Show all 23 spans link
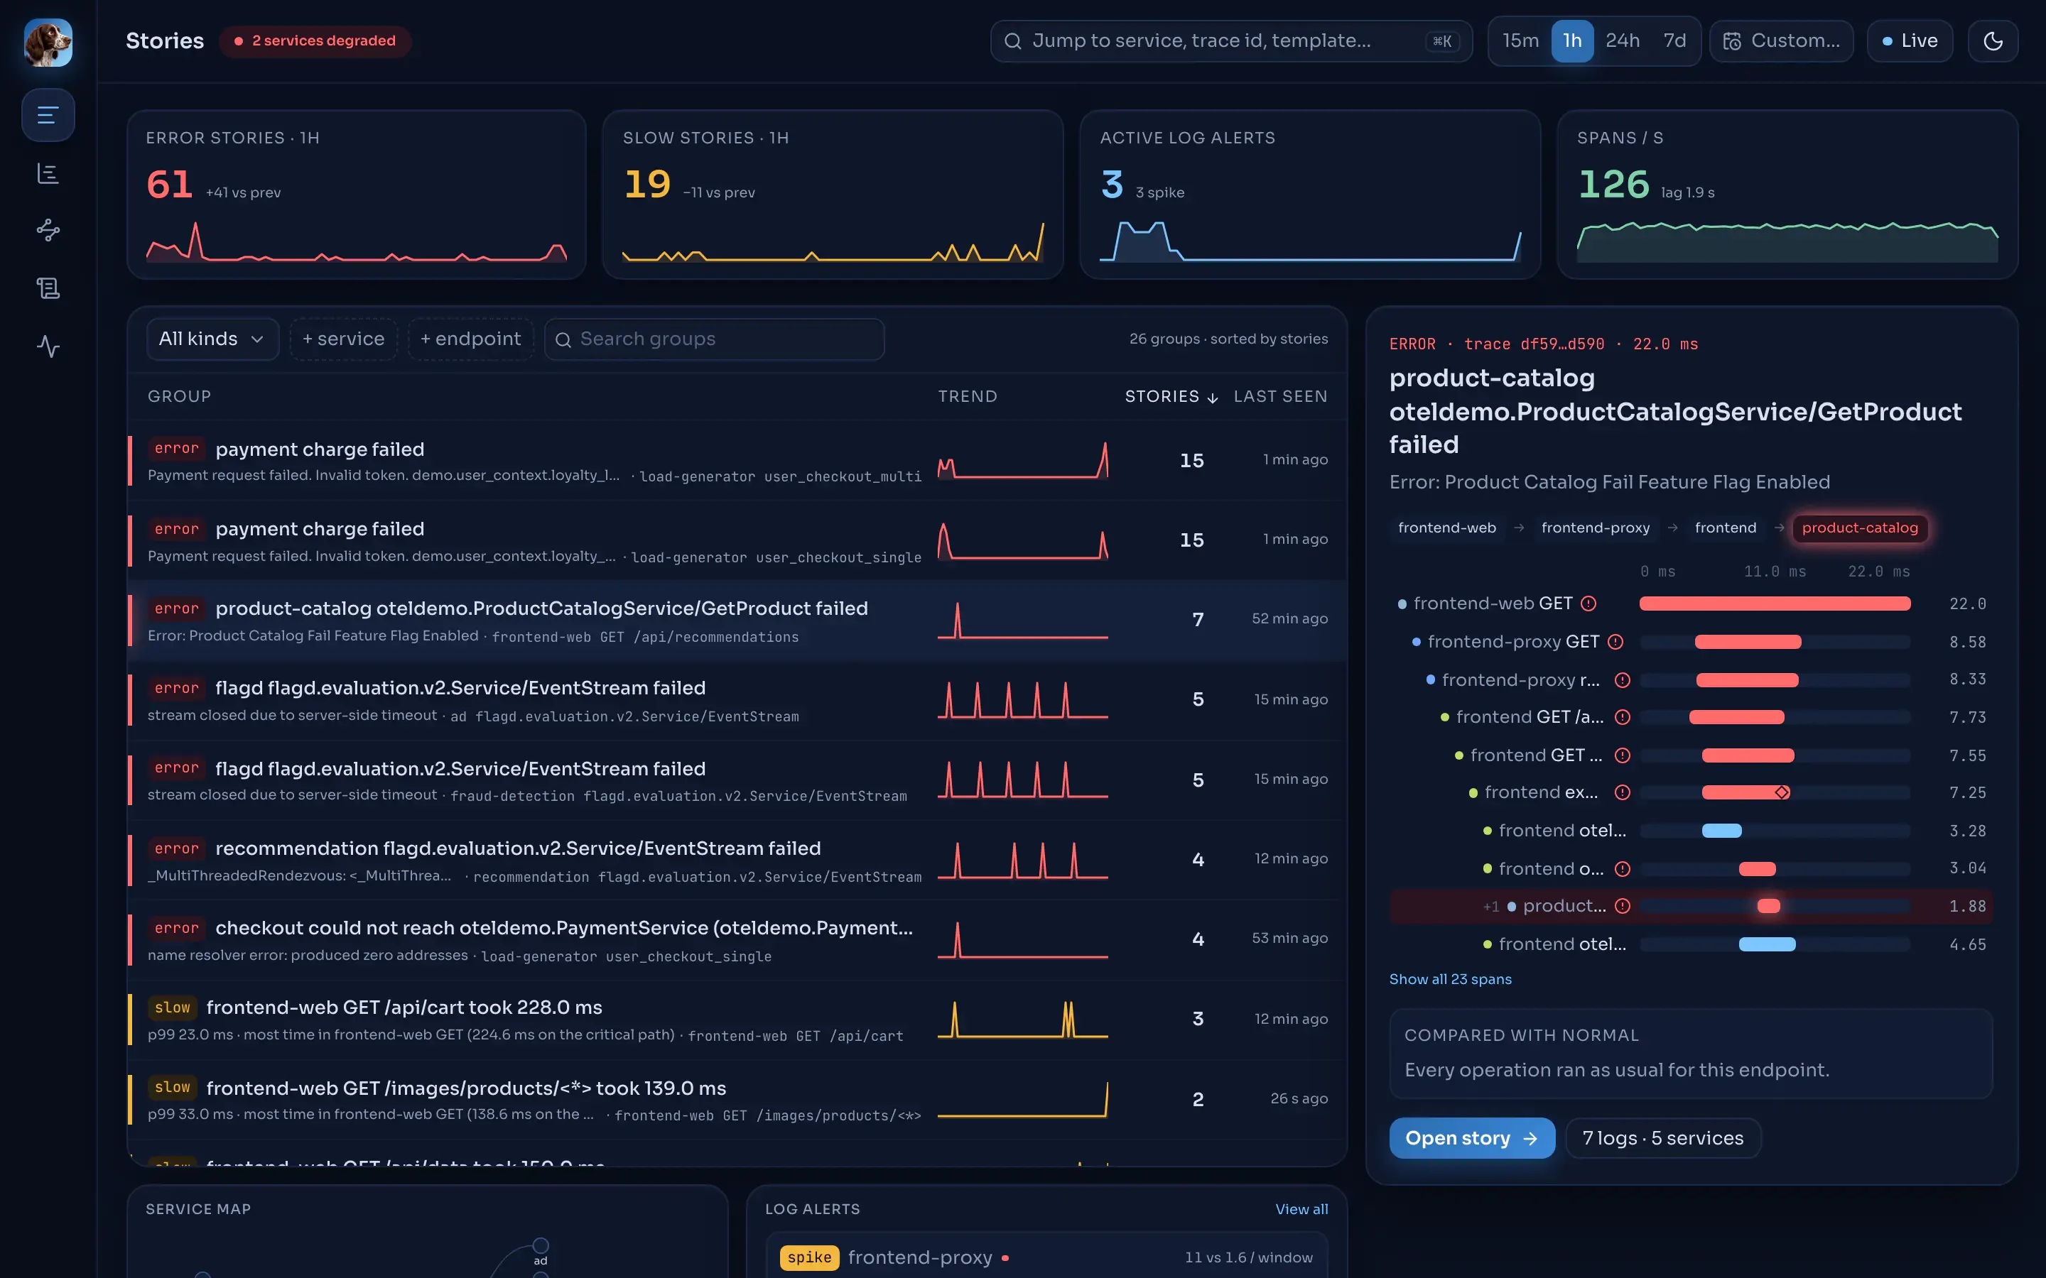 [x=1450, y=979]
